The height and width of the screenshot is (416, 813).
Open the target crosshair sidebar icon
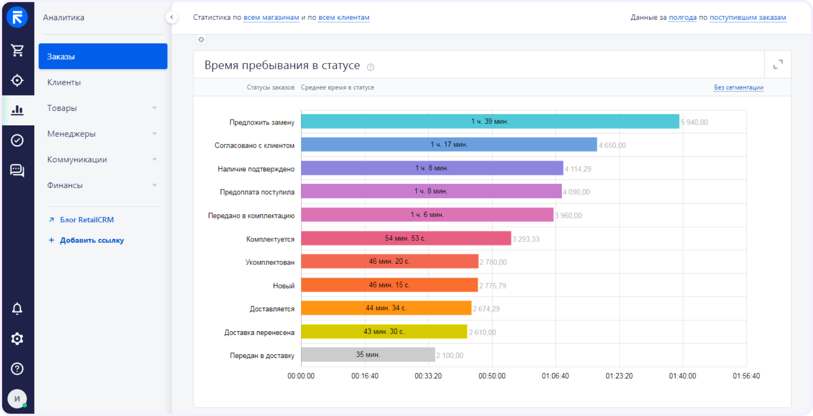coord(17,80)
